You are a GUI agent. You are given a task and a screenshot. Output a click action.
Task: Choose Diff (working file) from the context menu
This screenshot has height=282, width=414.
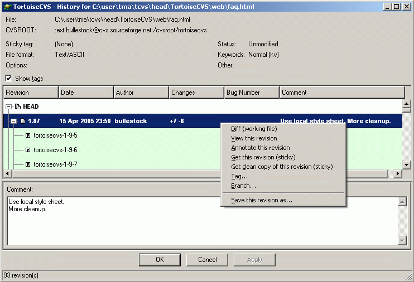(283, 129)
